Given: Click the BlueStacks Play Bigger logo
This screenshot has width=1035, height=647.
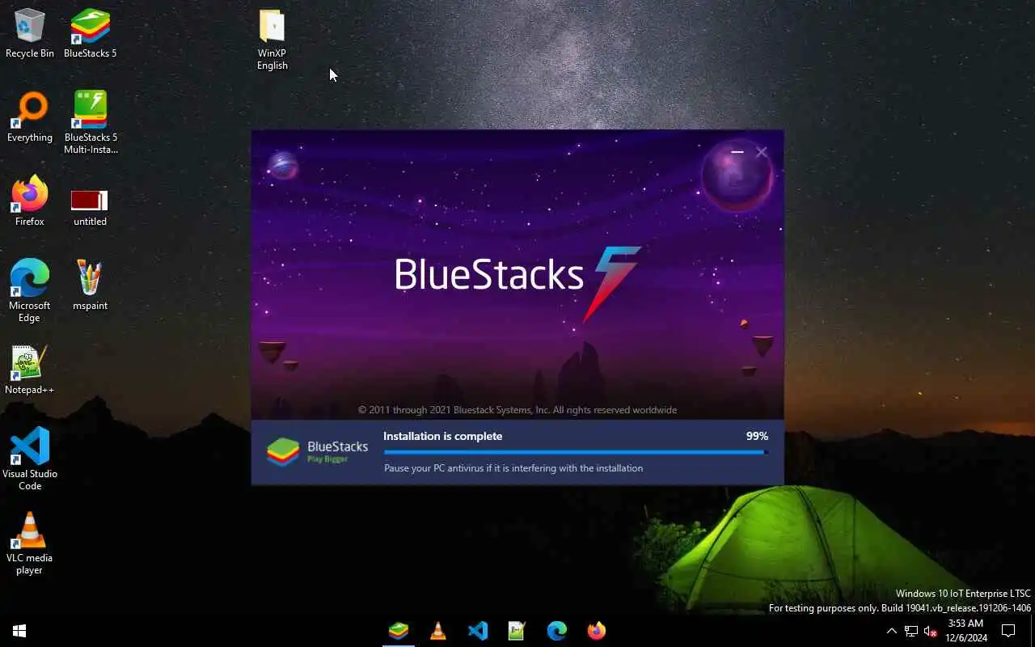Looking at the screenshot, I should [318, 452].
